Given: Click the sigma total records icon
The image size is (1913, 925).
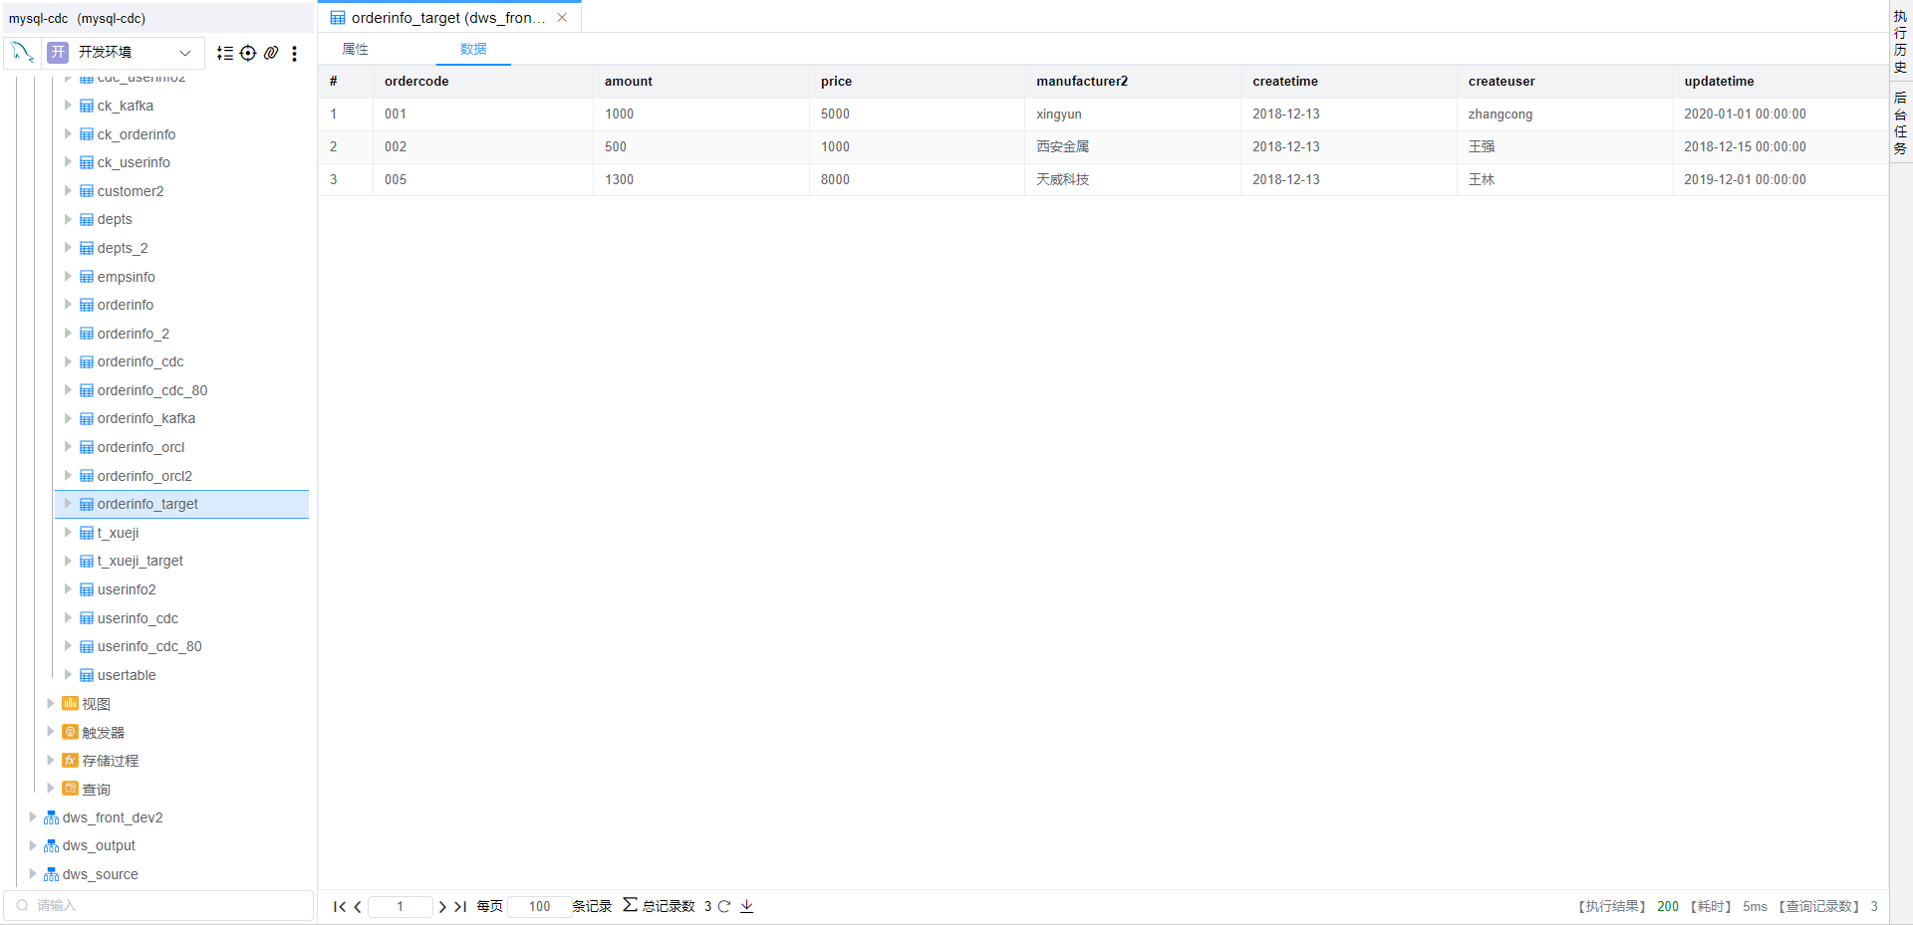Looking at the screenshot, I should [630, 905].
